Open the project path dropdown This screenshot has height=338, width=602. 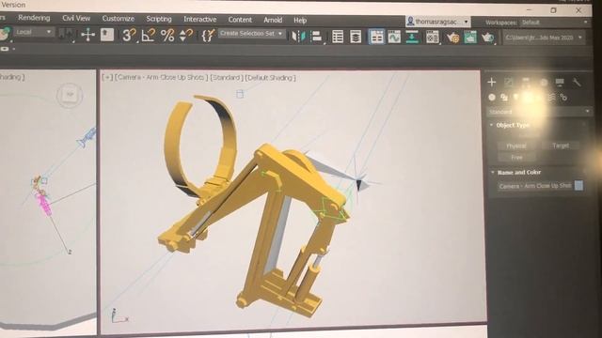(544, 38)
